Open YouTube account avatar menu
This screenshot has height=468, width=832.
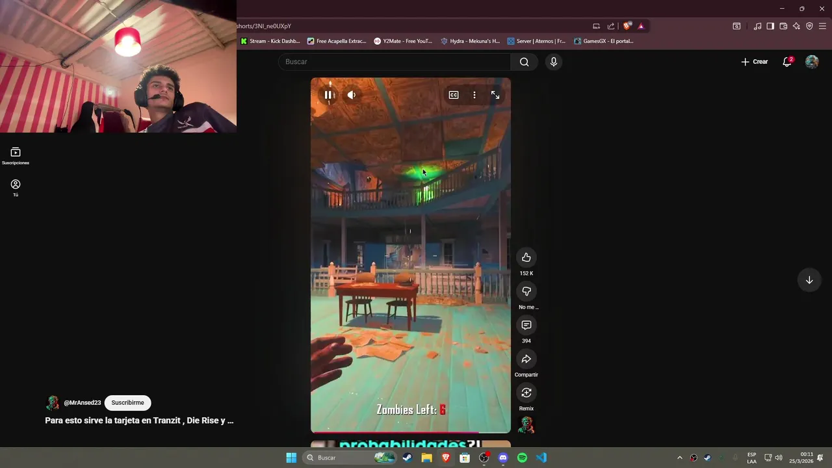tap(812, 62)
